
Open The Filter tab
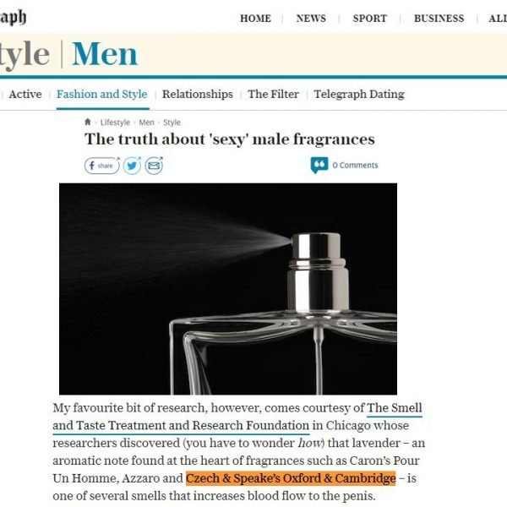[x=273, y=94]
